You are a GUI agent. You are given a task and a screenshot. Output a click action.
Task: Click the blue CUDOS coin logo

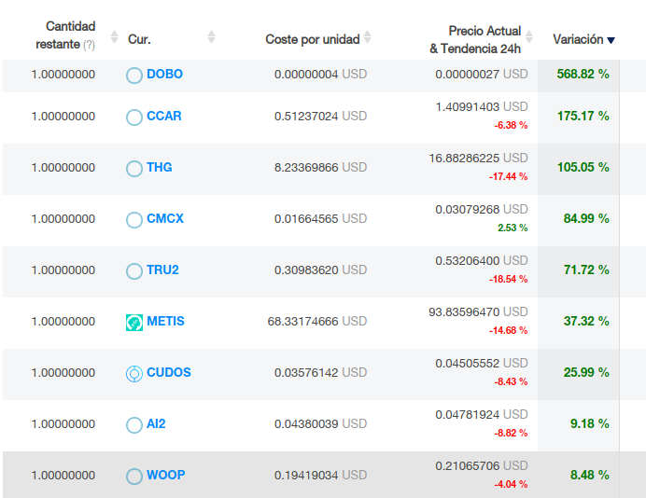[134, 373]
